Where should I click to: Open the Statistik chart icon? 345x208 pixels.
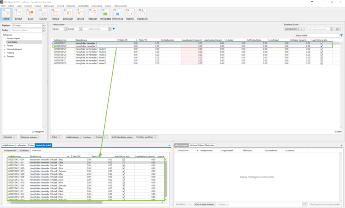coord(130,14)
